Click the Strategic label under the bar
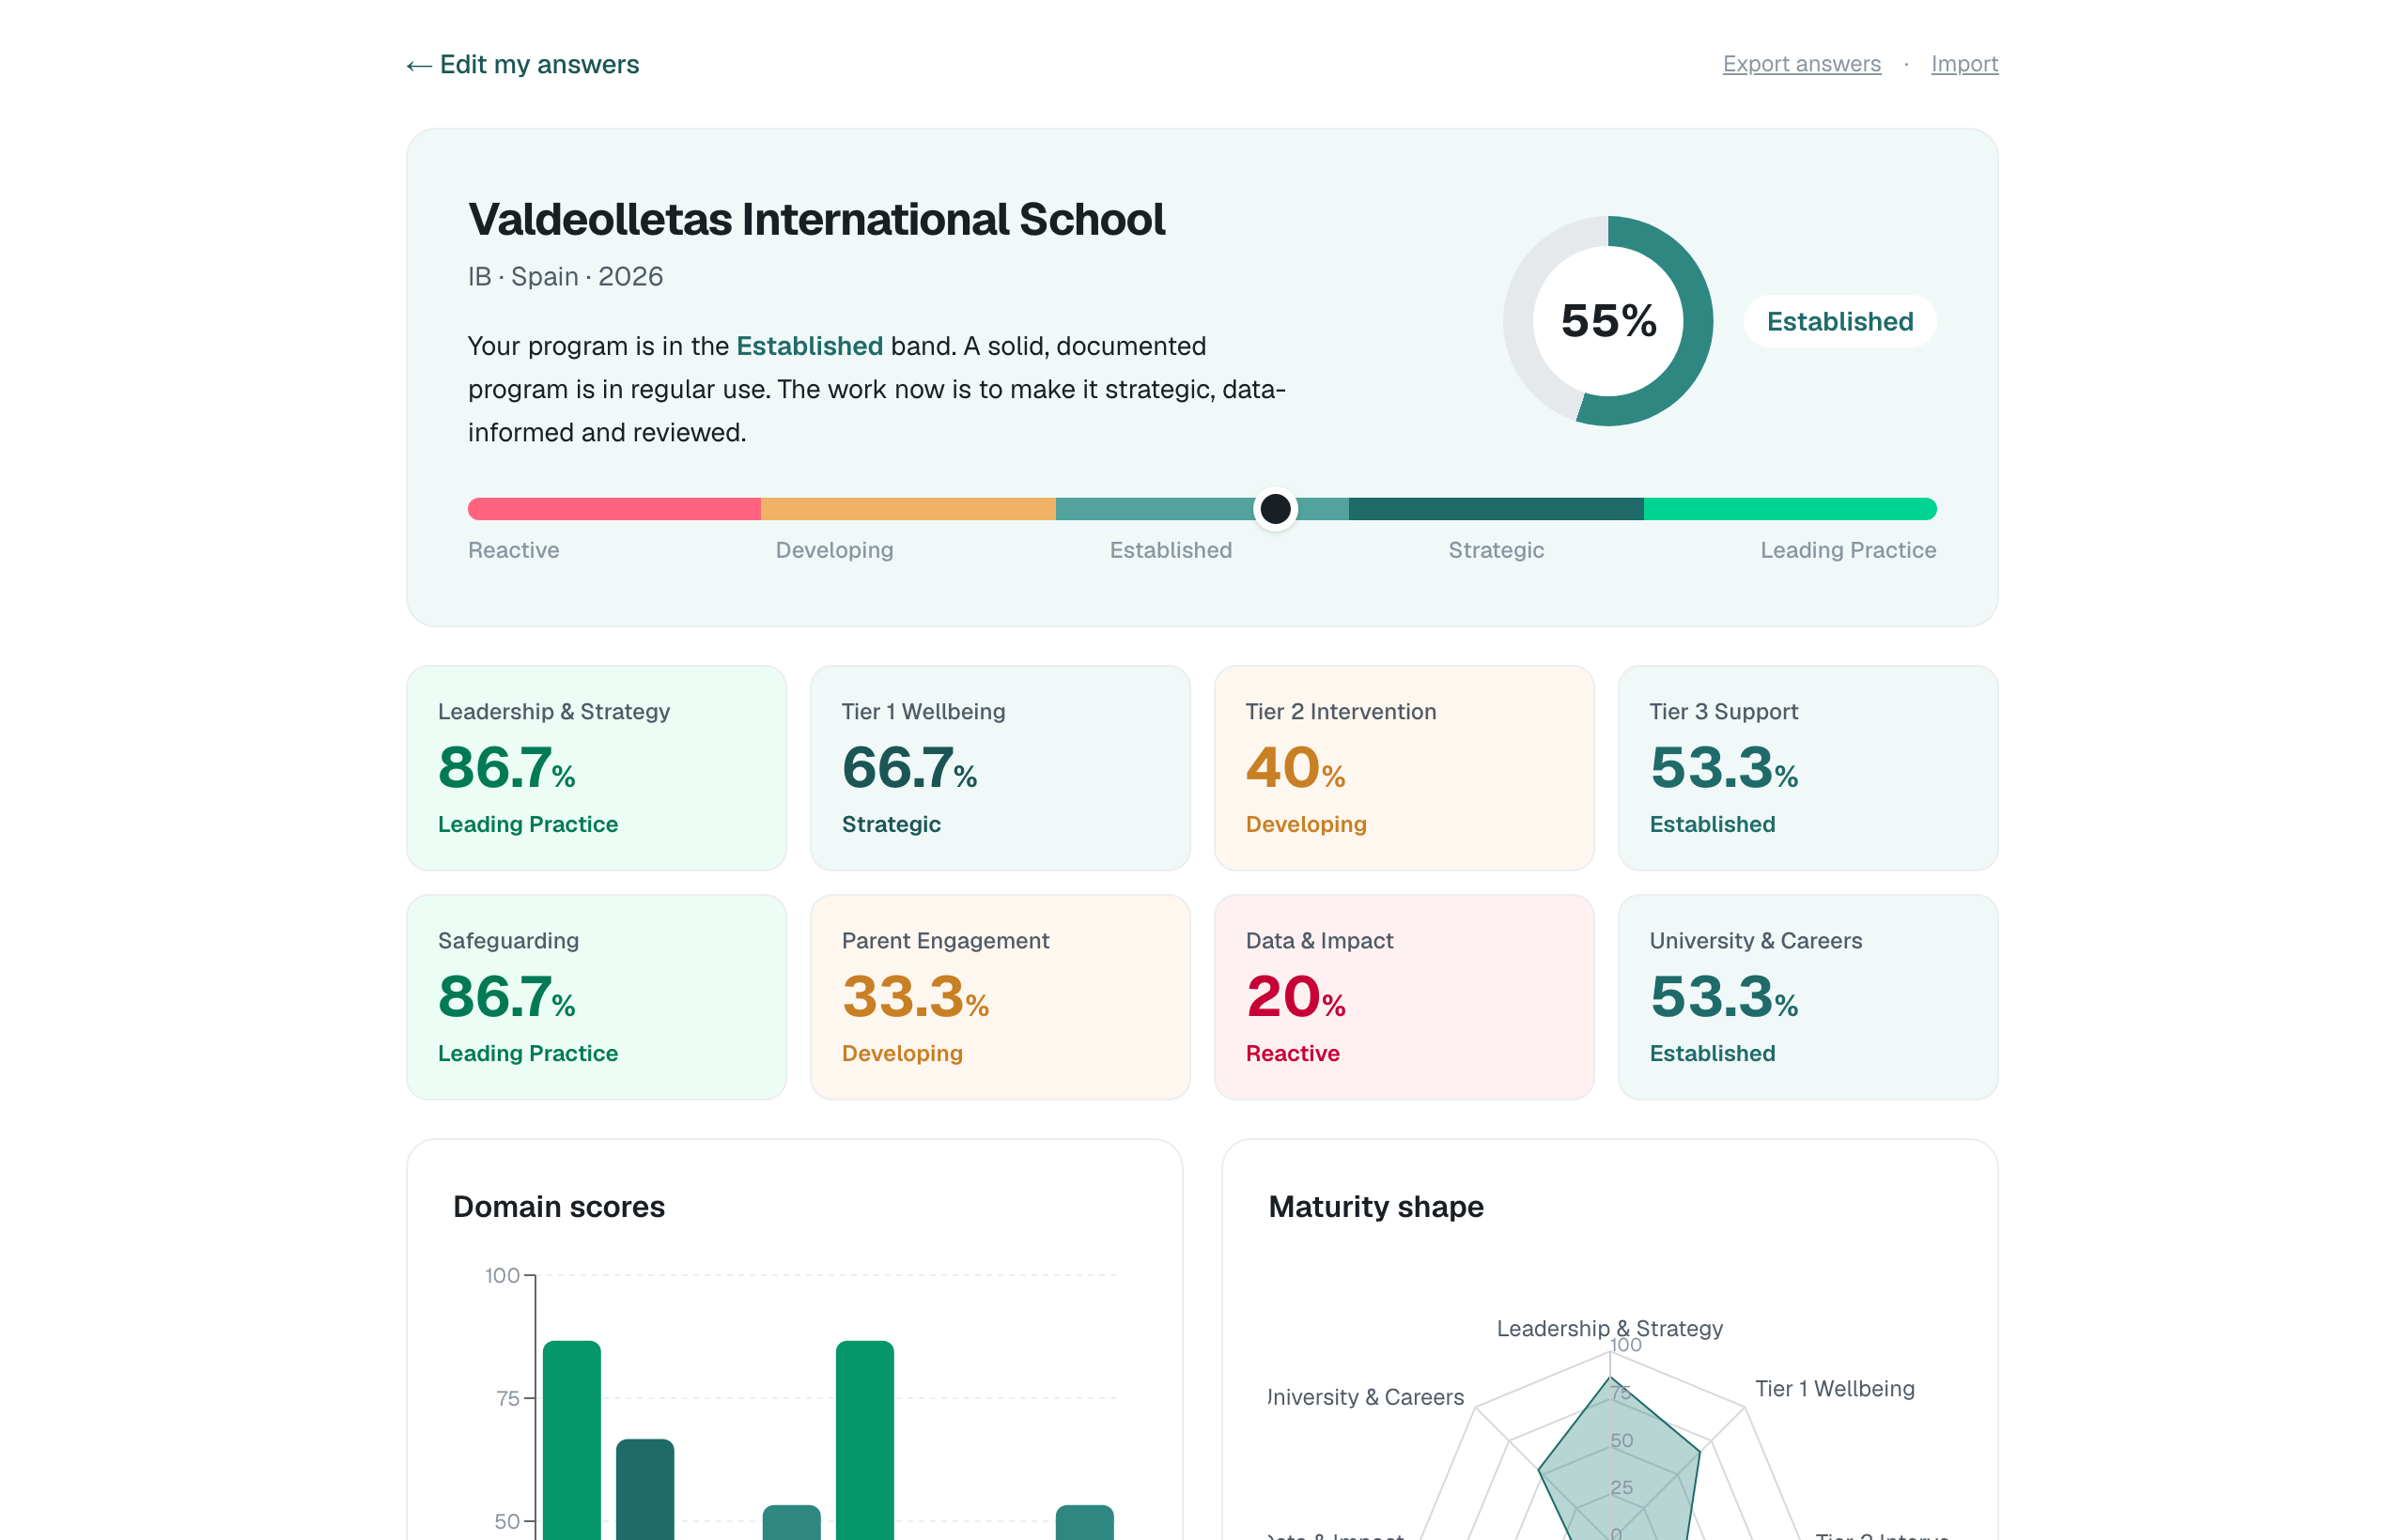 click(x=1496, y=550)
